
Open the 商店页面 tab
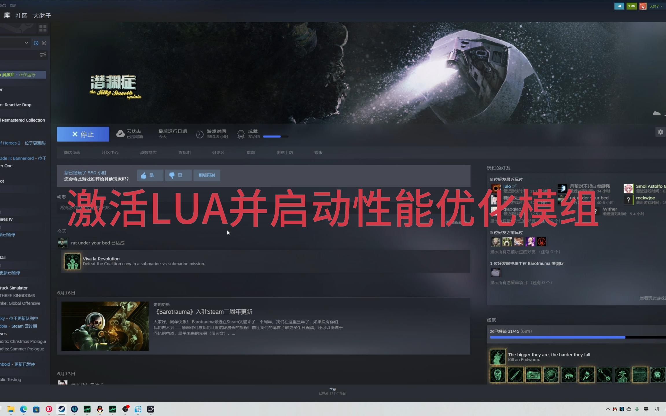pos(72,153)
